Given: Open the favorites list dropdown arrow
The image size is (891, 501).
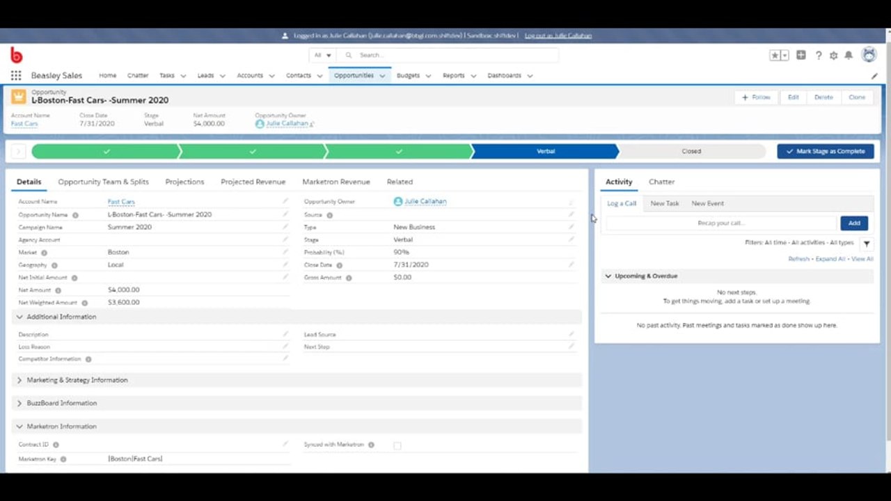Looking at the screenshot, I should coord(784,55).
